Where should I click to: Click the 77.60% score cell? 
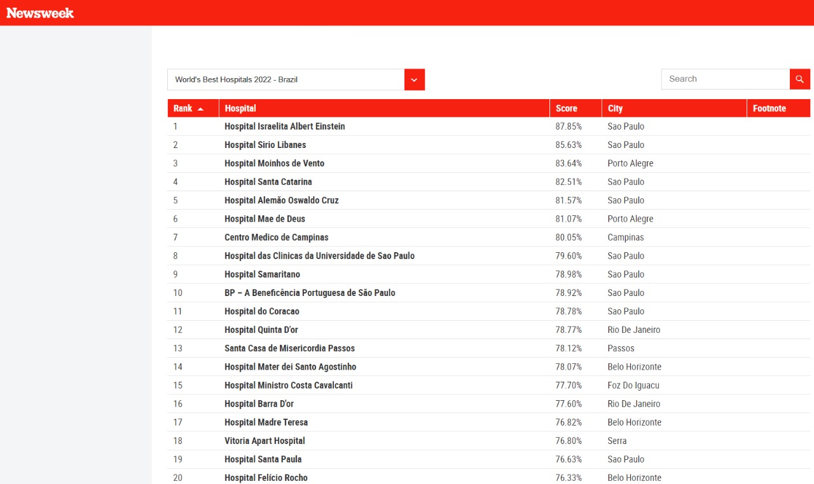tap(569, 403)
